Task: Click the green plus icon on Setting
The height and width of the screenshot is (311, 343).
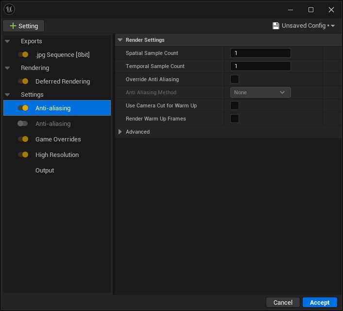Action: point(13,26)
